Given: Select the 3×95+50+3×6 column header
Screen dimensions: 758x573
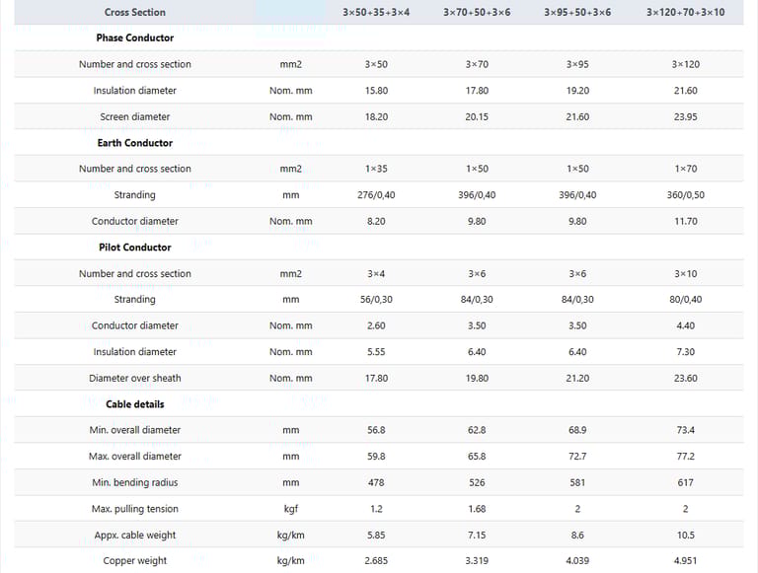Looking at the screenshot, I should 577,12.
